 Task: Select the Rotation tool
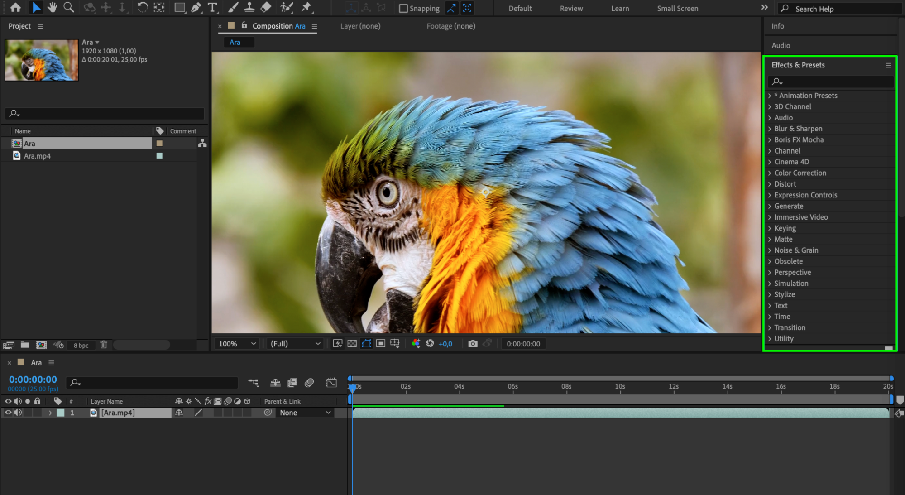pos(142,7)
